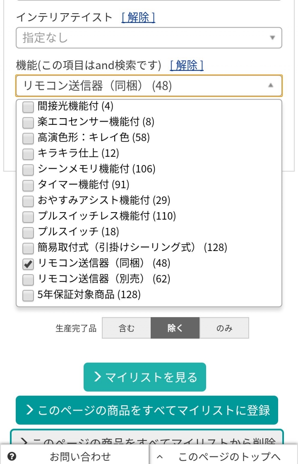Click the chevron on マイリストを見る button
This screenshot has width=298, height=464.
click(97, 377)
